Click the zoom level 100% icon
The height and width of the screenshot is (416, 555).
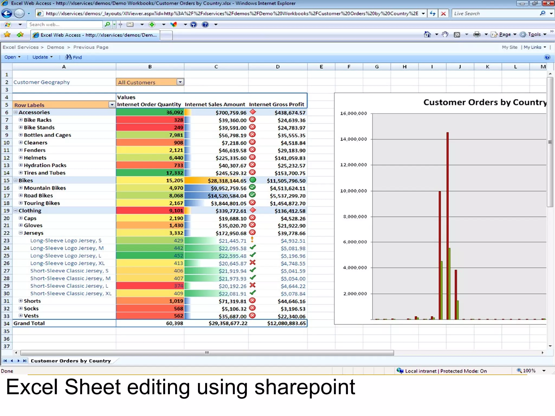519,370
